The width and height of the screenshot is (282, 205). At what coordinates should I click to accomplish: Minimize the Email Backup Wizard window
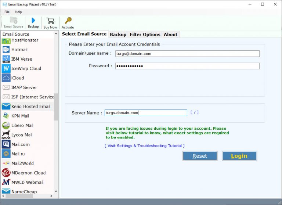click(250, 4)
